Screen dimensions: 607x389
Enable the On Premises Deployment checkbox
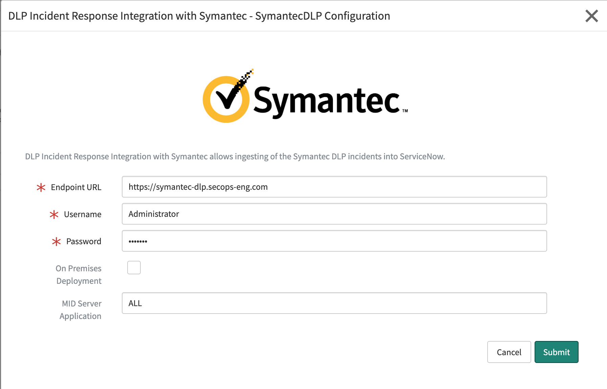[134, 268]
